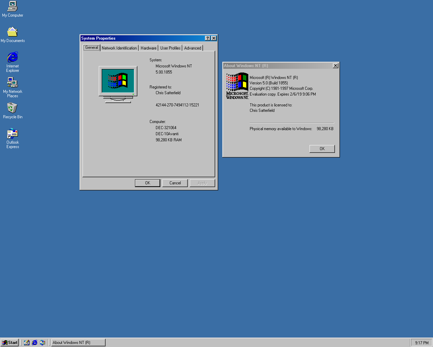Open the My Documents folder icon
Screen dimensions: 433x347
pos(13,32)
